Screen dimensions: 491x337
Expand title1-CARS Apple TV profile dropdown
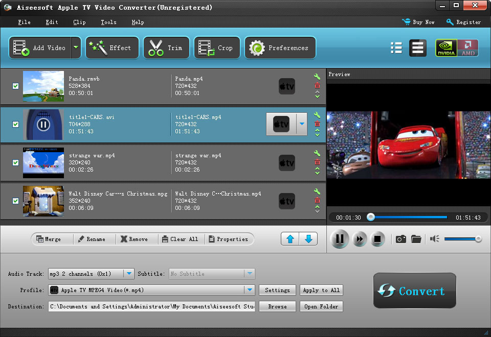pyautogui.click(x=302, y=124)
